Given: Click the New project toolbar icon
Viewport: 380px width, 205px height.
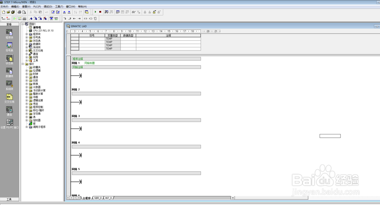Looking at the screenshot, I should pyautogui.click(x=4, y=12).
